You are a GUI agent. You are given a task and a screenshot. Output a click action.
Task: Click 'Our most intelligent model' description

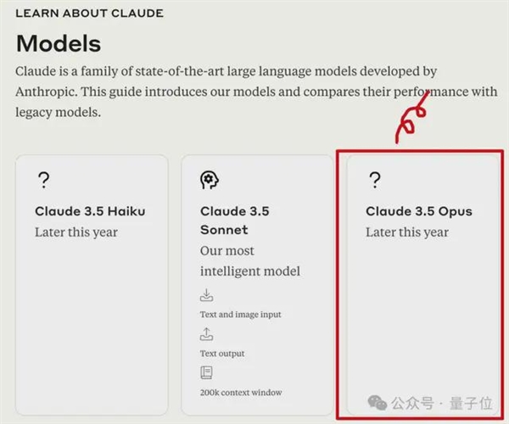click(x=250, y=261)
